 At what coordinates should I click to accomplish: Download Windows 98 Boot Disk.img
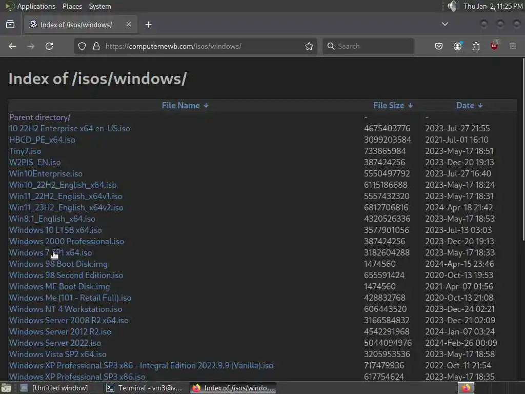[x=58, y=264]
